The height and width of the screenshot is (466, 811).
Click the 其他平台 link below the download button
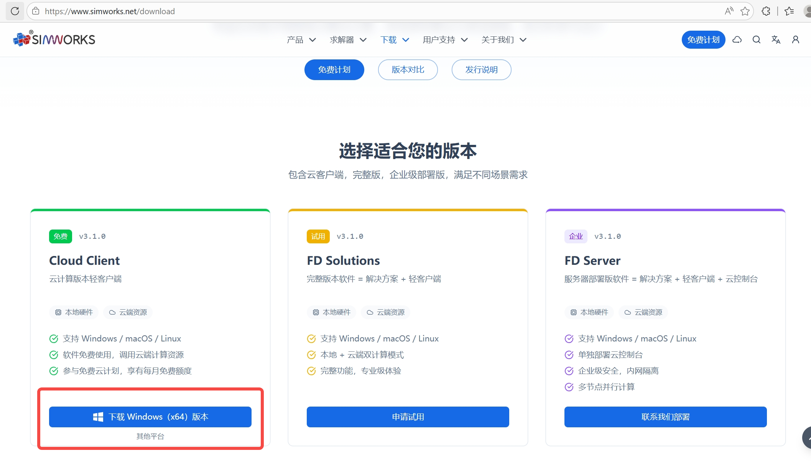click(150, 436)
